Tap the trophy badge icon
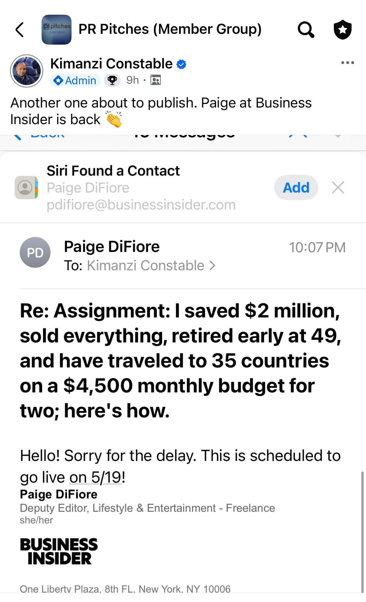This screenshot has height=602, width=366. tap(112, 80)
